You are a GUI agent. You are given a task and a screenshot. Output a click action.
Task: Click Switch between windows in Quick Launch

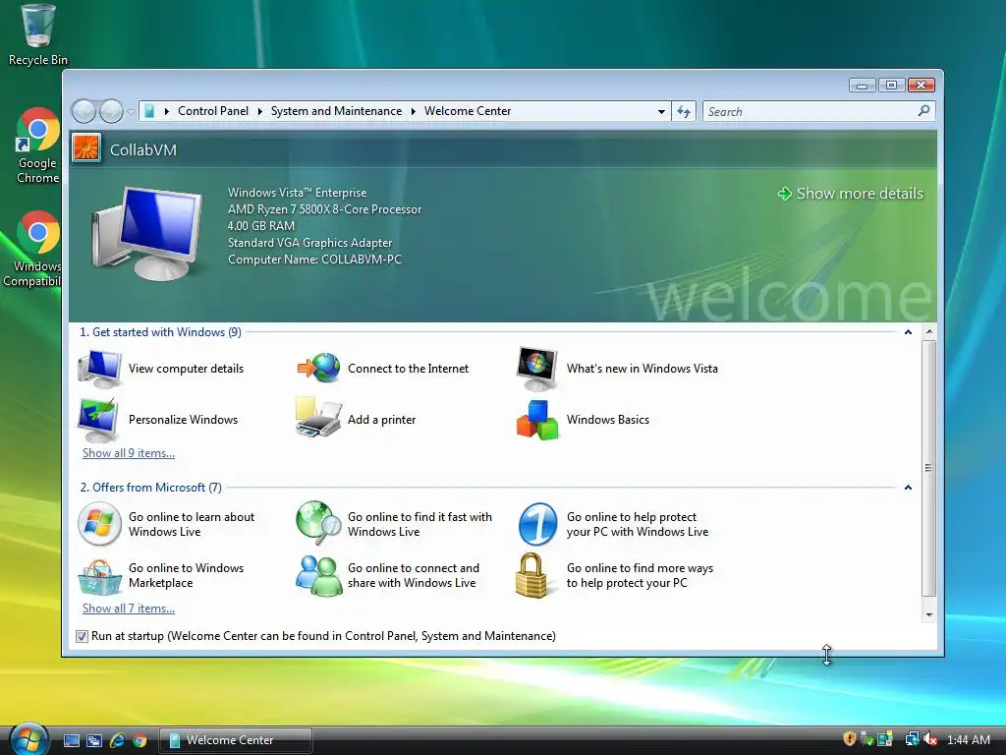click(94, 740)
